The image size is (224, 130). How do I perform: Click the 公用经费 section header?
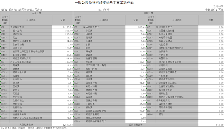[x=148, y=13]
